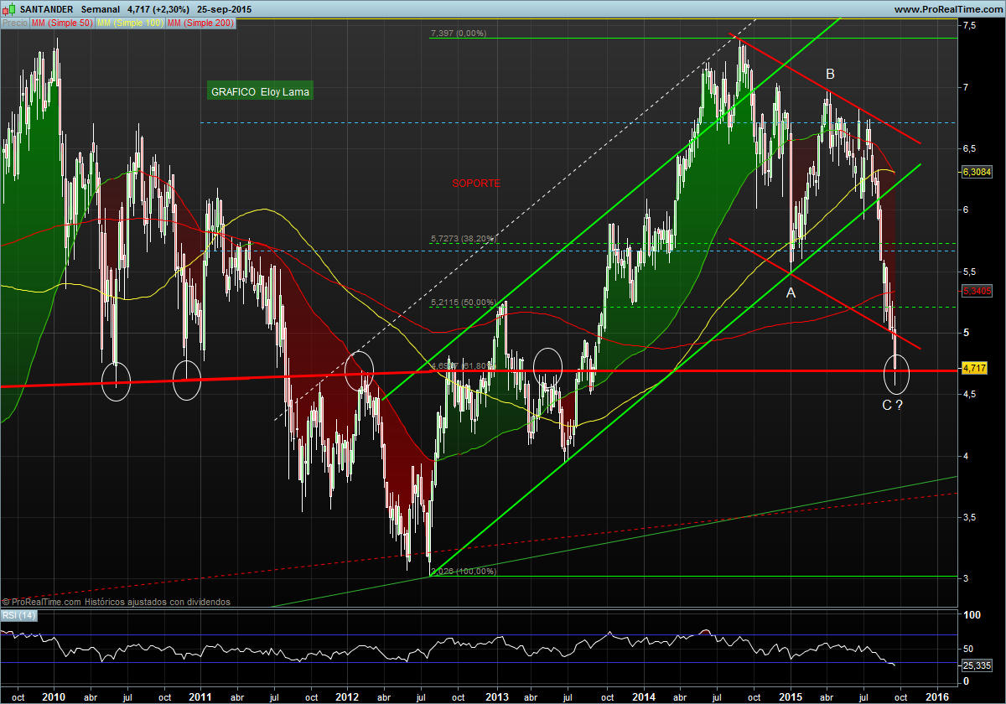Click the 2011 label on the time axis
The width and height of the screenshot is (1006, 704).
[x=200, y=696]
